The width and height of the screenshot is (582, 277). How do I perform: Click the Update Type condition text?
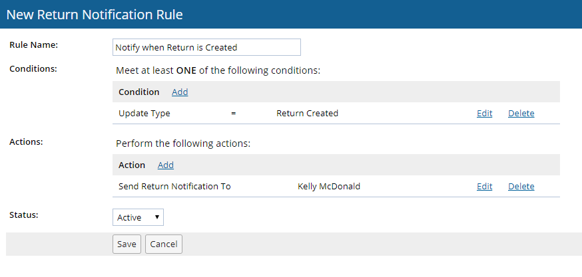coord(145,114)
